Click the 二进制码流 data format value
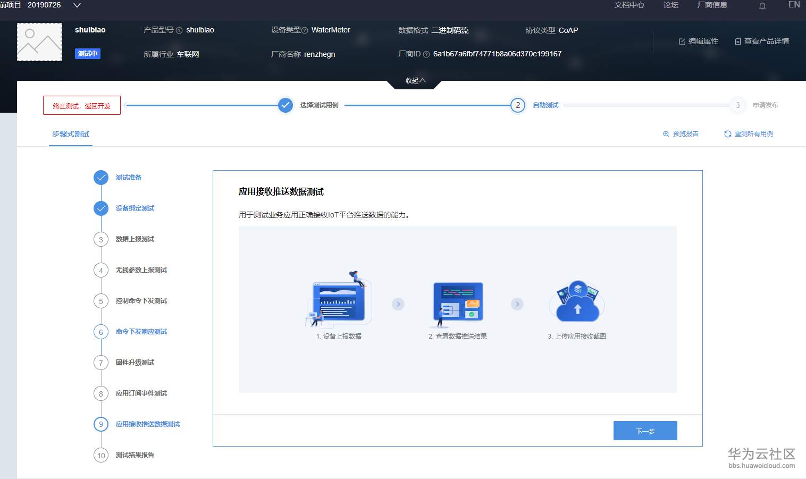The width and height of the screenshot is (806, 479). (450, 30)
